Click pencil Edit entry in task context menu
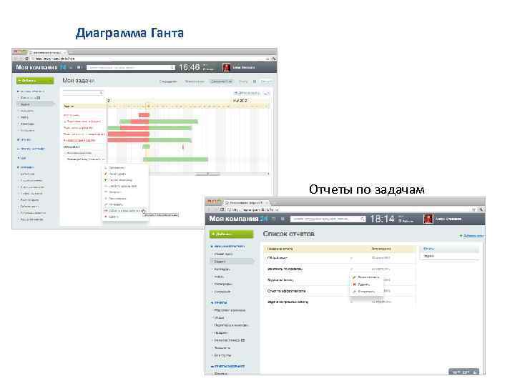Screen dimensions: 515x386 117,174
